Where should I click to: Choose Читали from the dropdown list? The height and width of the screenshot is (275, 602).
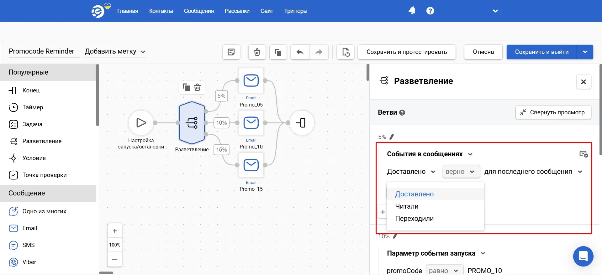click(407, 206)
